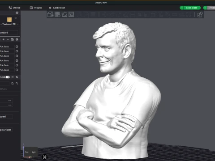Arrange all objects on the plate
This screenshot has width=215, height=161.
coord(71,14)
